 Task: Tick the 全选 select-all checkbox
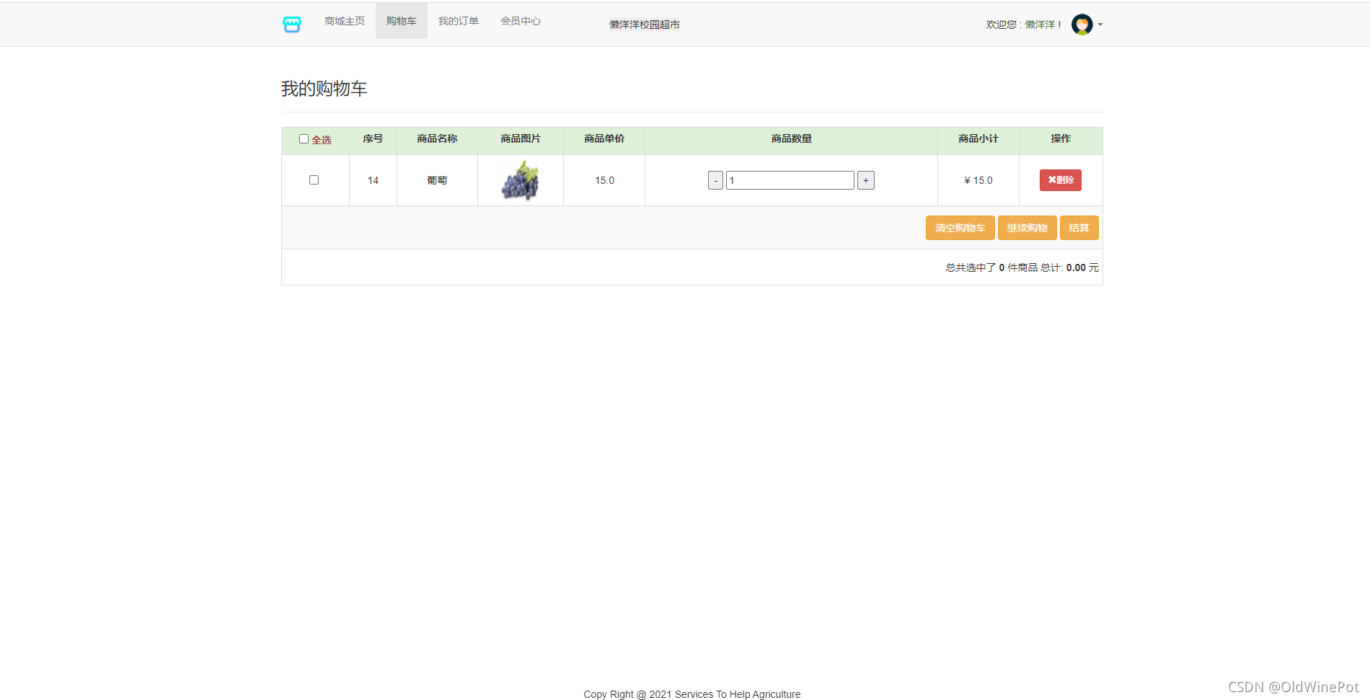(304, 139)
